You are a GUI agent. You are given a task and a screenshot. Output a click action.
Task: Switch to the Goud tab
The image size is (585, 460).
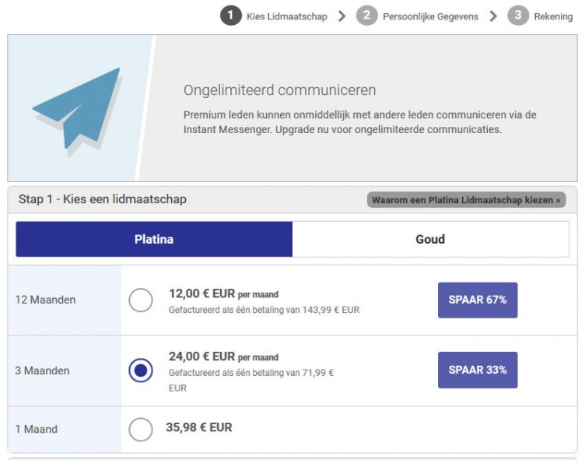tap(430, 239)
